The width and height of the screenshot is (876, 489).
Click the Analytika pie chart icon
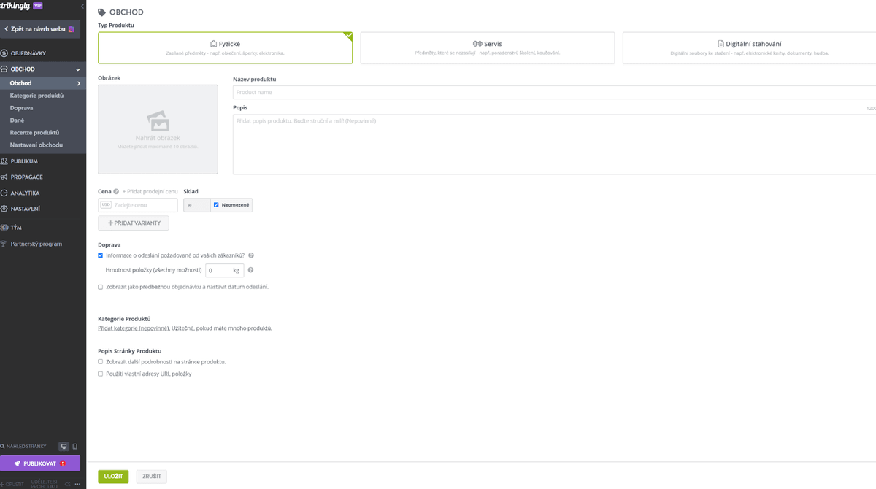4,193
